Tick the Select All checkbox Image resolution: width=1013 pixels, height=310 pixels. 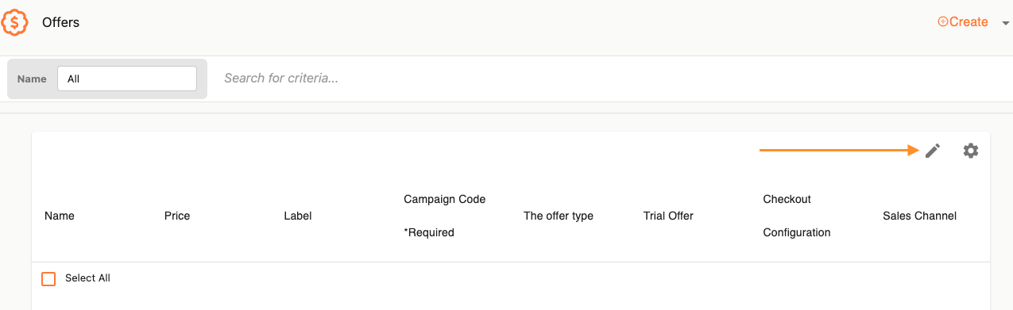click(x=48, y=279)
